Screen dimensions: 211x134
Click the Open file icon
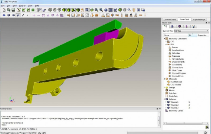[9, 10]
